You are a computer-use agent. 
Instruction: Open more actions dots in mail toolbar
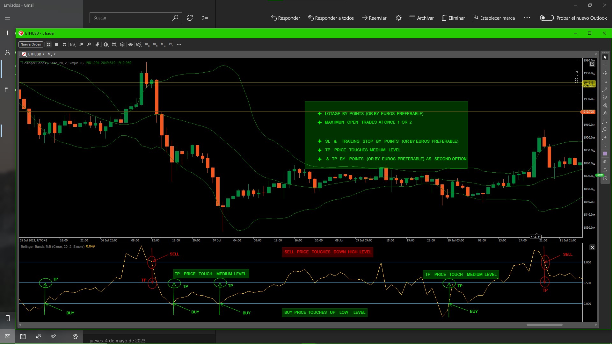click(x=527, y=18)
